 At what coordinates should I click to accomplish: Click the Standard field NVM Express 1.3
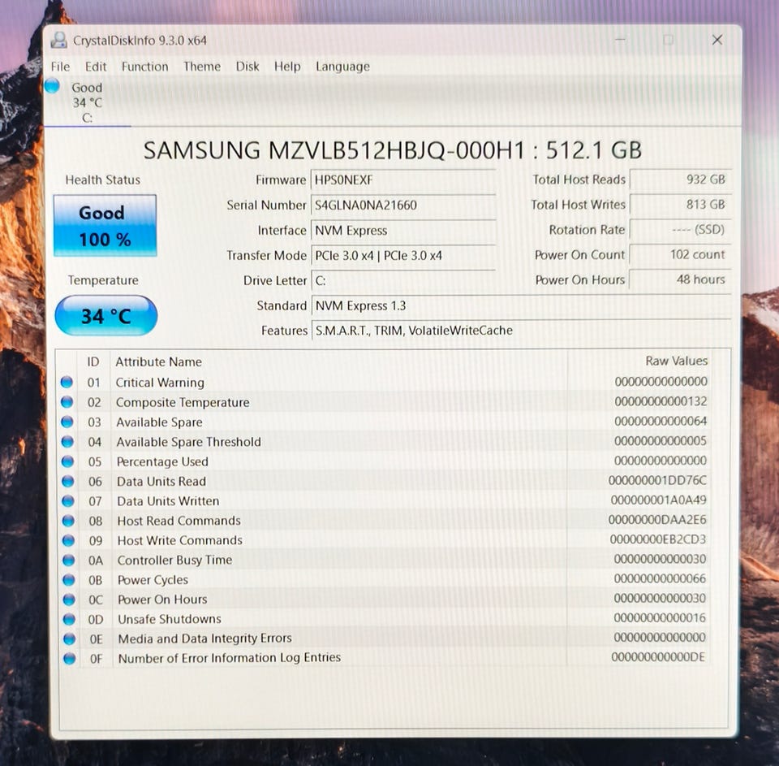pyautogui.click(x=521, y=305)
